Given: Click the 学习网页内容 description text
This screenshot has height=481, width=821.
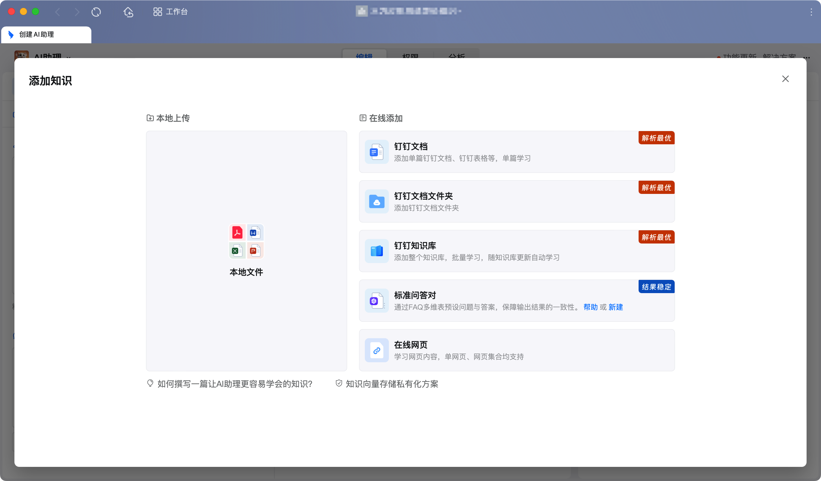Looking at the screenshot, I should click(x=459, y=357).
